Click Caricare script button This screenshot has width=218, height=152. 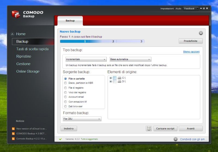click(165, 129)
